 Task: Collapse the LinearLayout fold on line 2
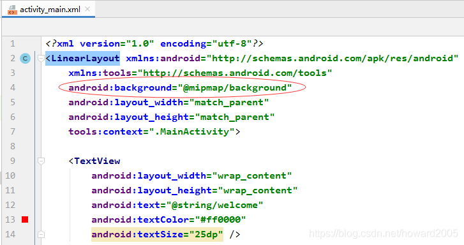41,58
